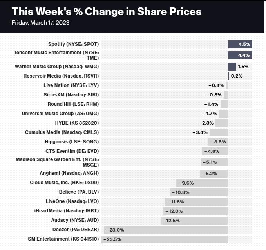Click the CTS Eventim −4.8% bar
Image resolution: width=266 pixels, height=250 pixels.
(x=215, y=151)
